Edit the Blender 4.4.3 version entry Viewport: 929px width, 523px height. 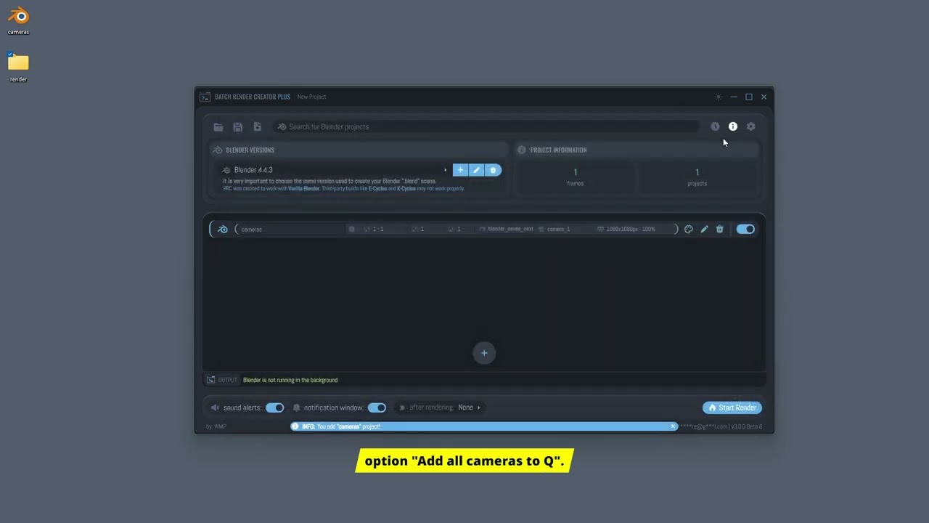(x=476, y=170)
